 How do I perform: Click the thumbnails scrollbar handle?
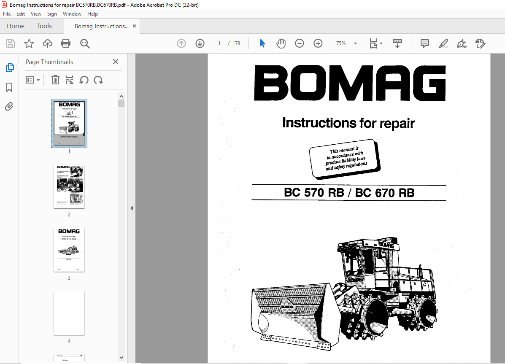121,103
